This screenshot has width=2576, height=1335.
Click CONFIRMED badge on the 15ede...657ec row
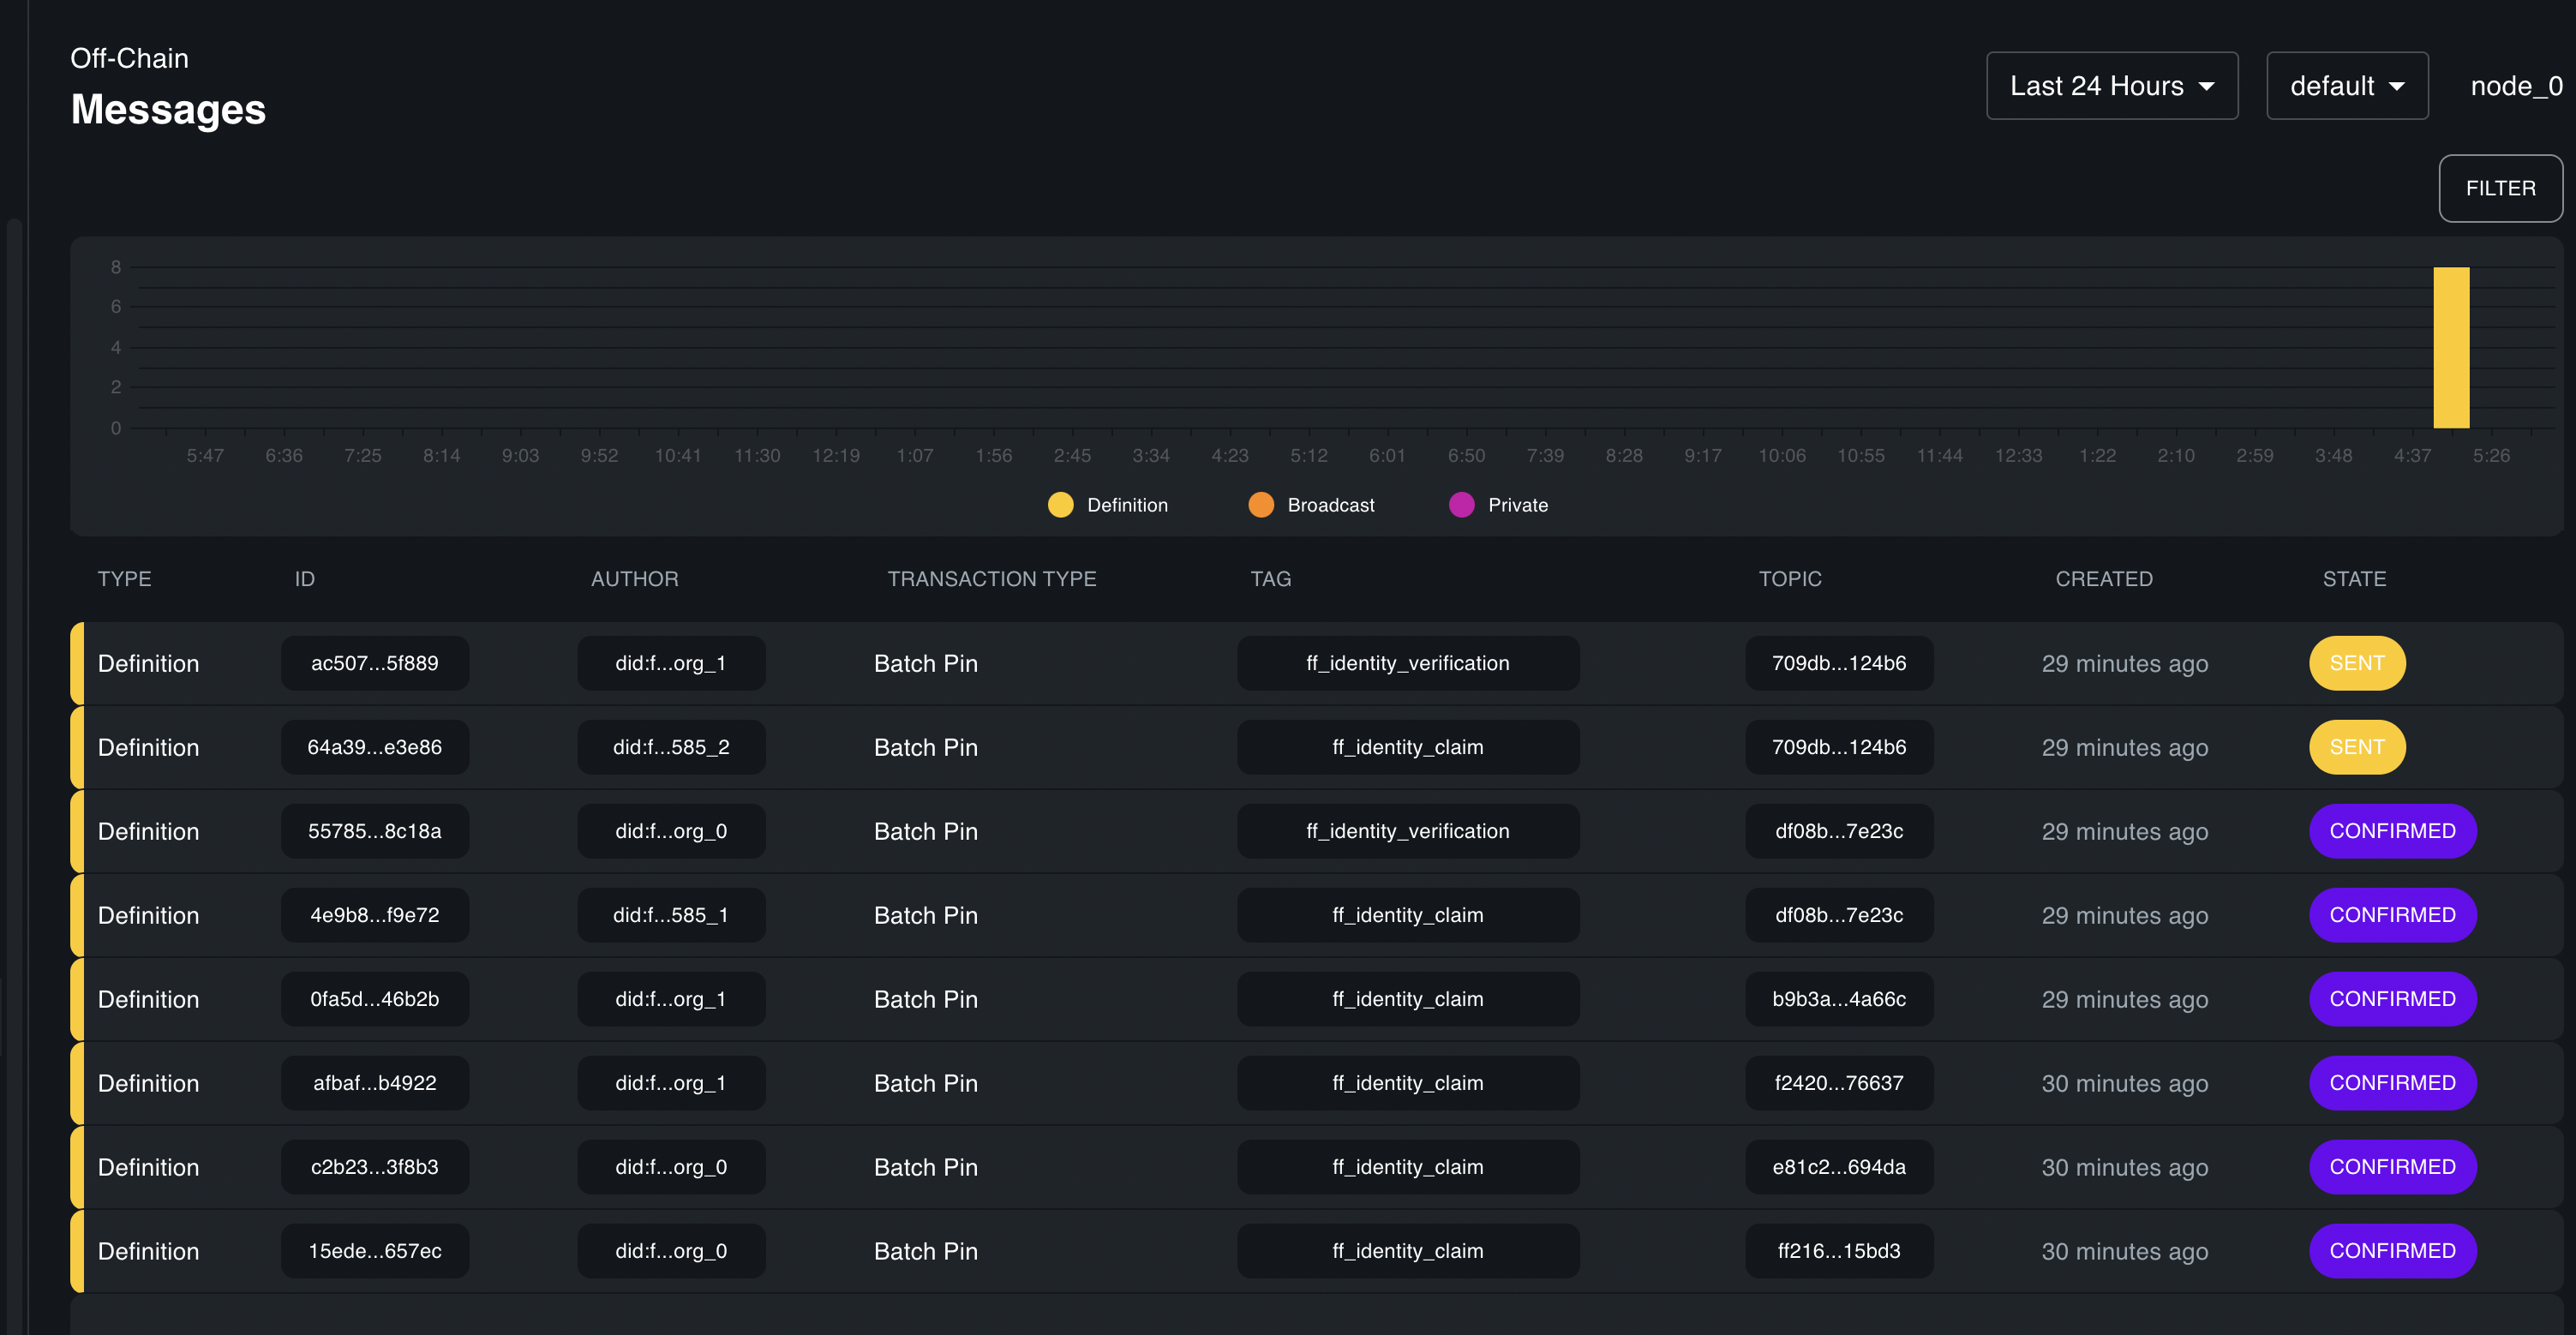click(x=2391, y=1251)
